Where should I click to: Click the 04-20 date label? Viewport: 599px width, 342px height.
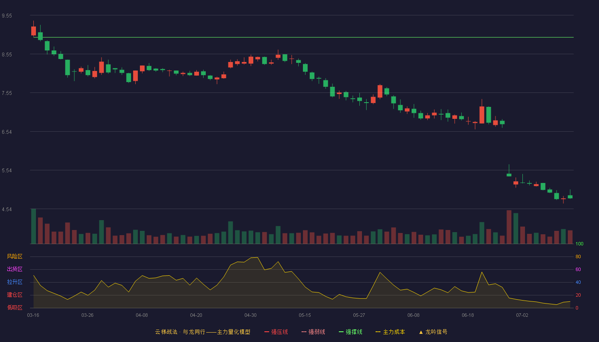click(x=196, y=315)
